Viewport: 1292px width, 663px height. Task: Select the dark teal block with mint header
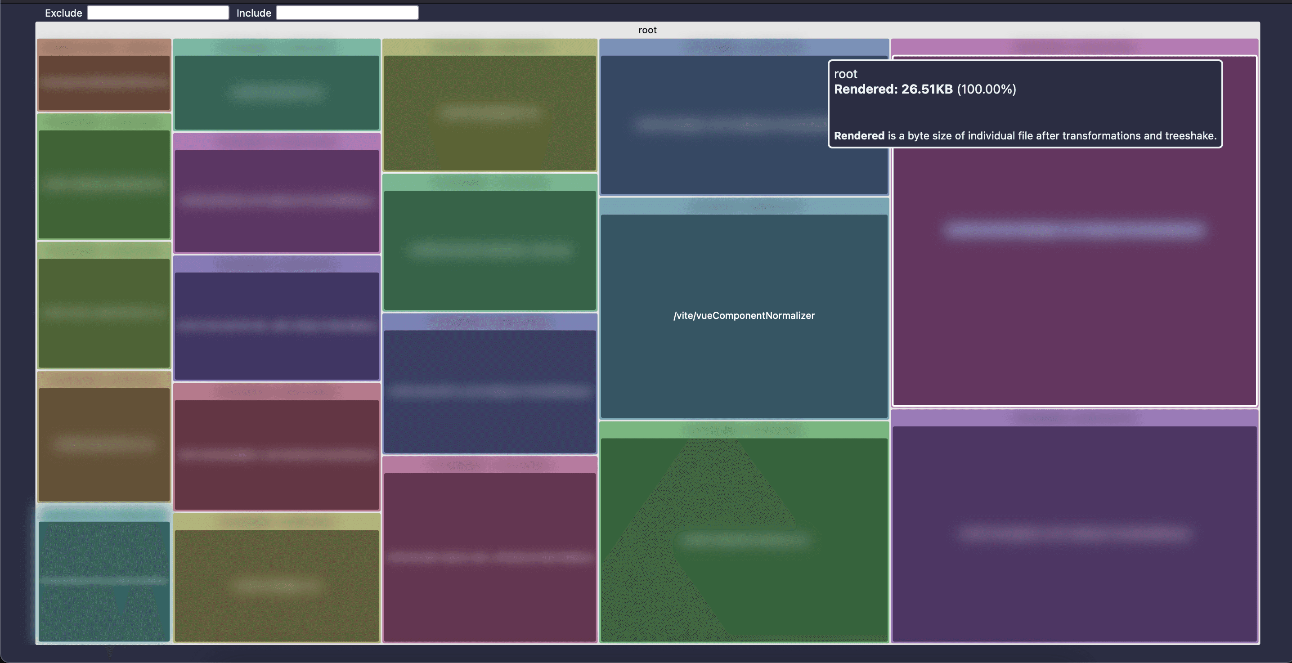click(x=277, y=92)
